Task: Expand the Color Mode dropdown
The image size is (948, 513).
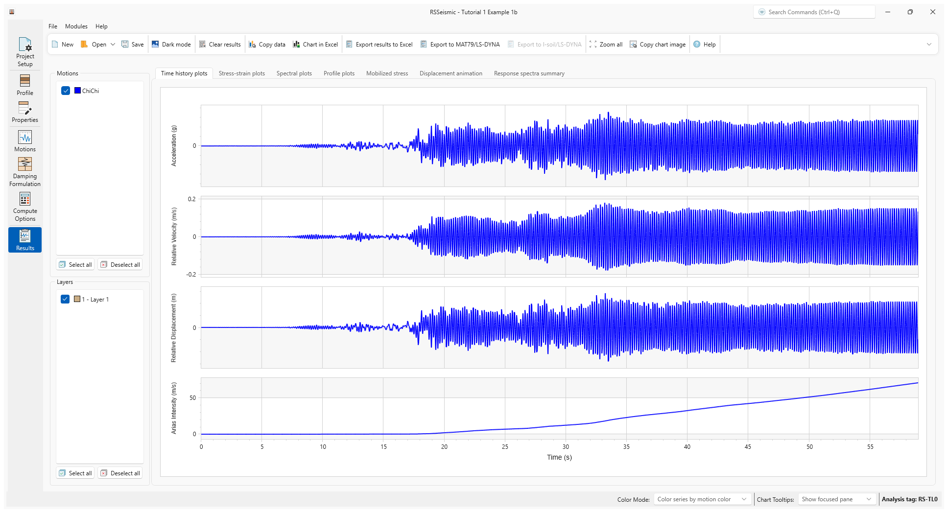Action: coord(702,499)
